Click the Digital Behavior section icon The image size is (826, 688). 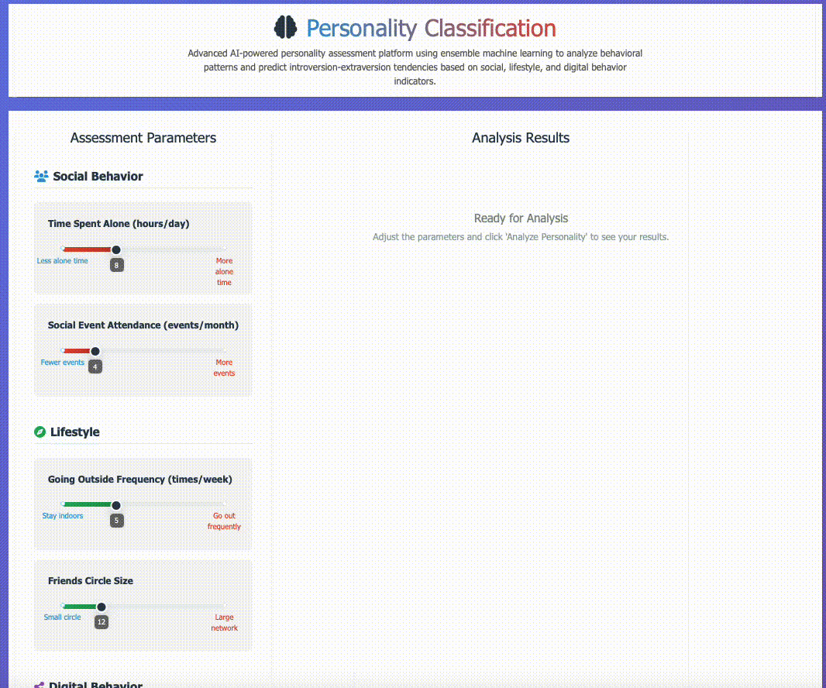40,685
